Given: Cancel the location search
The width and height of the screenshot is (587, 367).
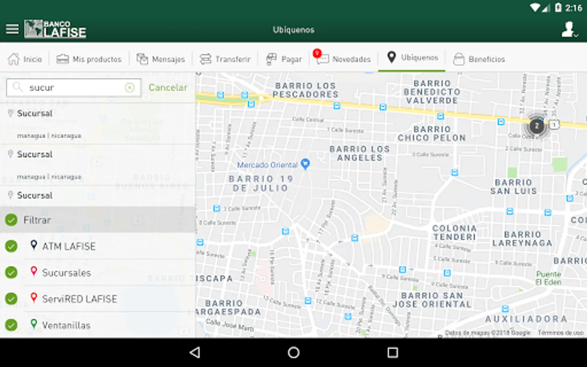Looking at the screenshot, I should (x=168, y=87).
